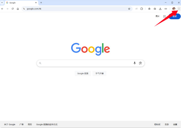This screenshot has height=128, width=181.
Task: Open the extensions puzzle icon
Action: [142, 9]
